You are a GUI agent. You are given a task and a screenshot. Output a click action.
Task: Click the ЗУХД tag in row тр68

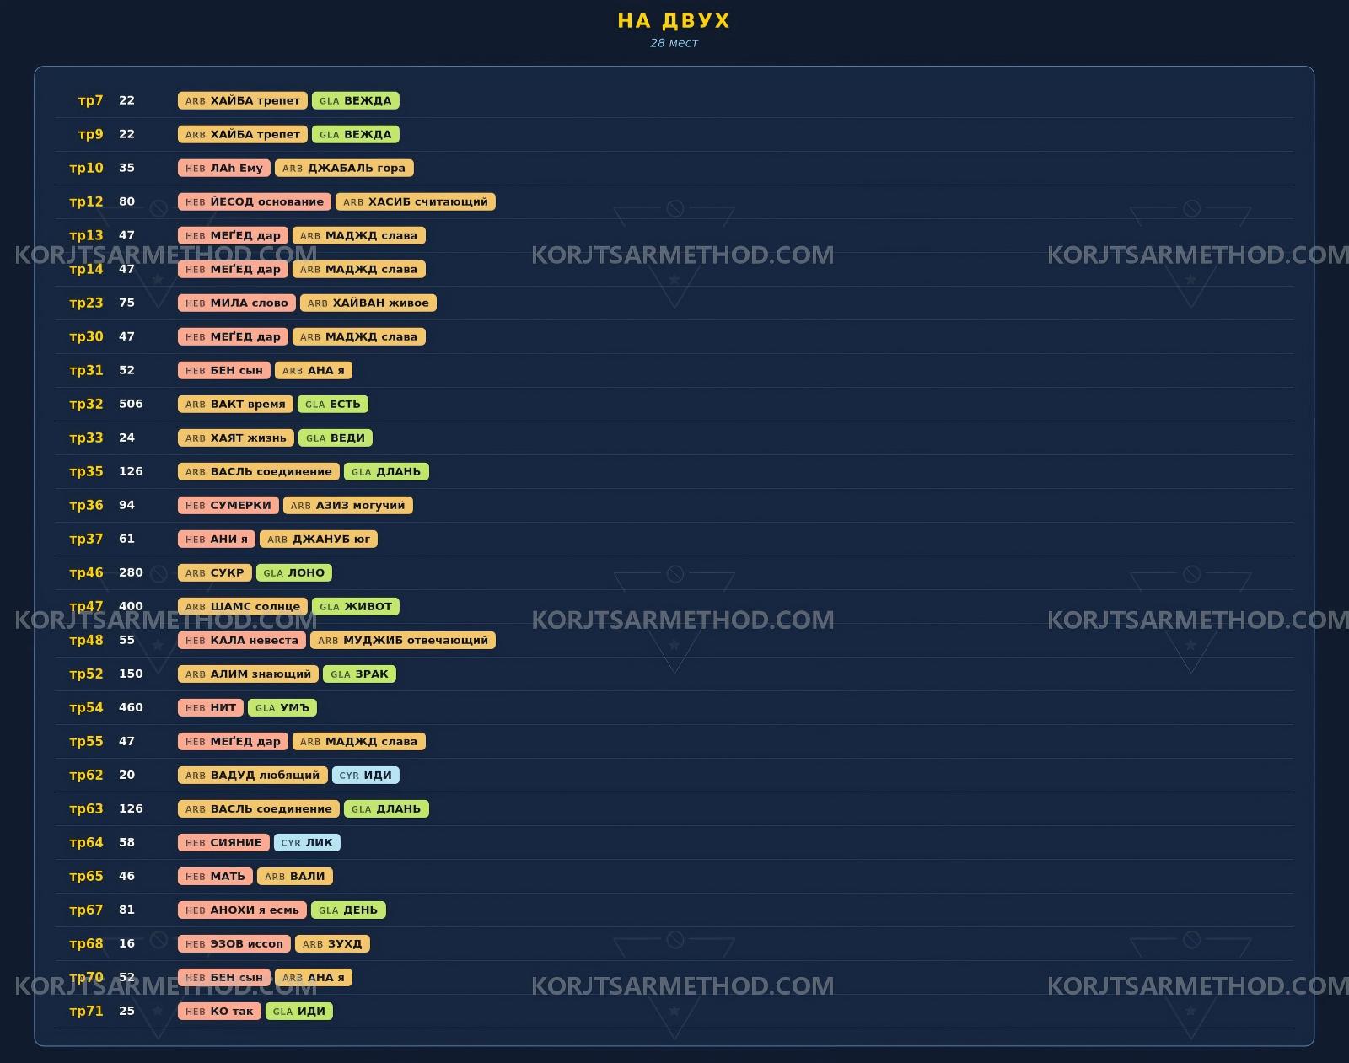point(332,943)
